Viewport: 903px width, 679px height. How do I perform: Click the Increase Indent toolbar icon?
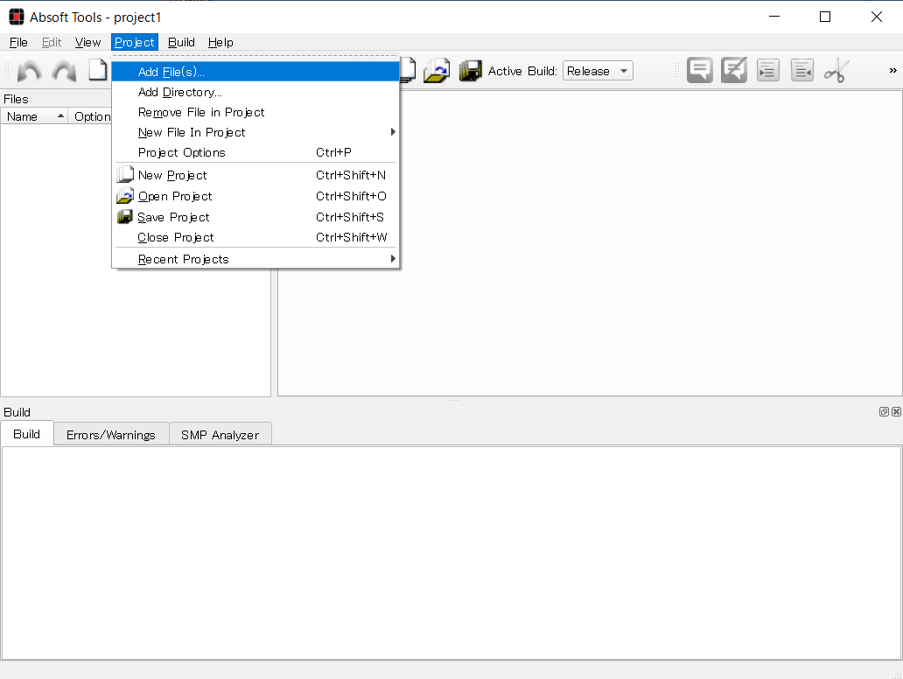767,71
